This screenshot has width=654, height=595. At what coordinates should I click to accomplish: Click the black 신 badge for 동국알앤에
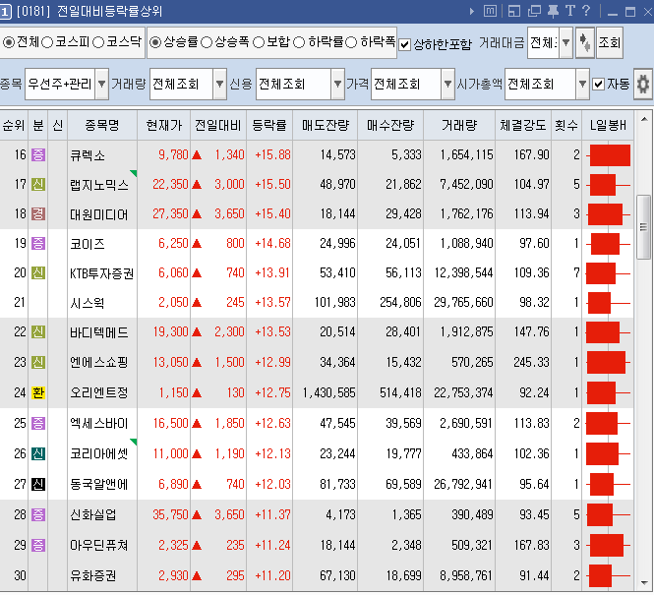pos(38,484)
